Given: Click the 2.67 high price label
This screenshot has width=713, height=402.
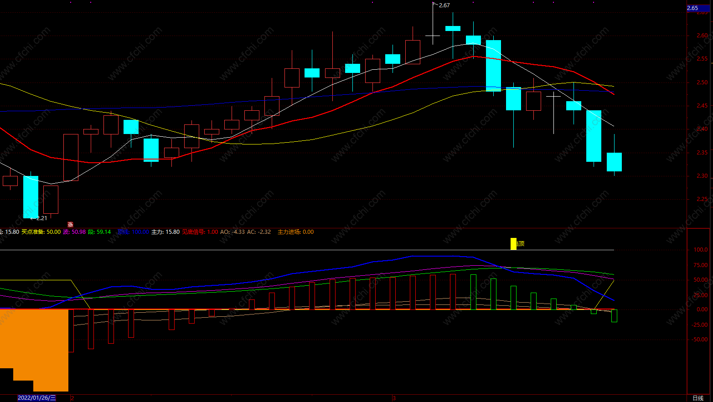Looking at the screenshot, I should [444, 5].
